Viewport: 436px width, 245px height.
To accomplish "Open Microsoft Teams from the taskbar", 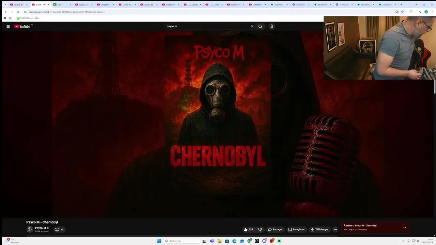I will click(212, 241).
